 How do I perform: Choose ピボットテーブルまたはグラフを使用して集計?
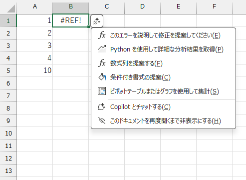tap(163, 91)
